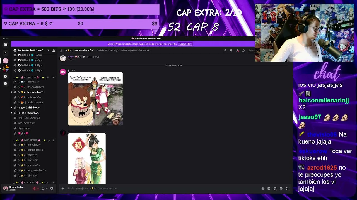Add channel to IMPORTANTE category plus icon

53,140
